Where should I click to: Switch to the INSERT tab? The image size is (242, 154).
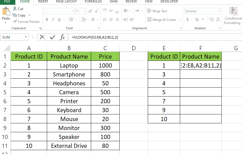pos(43,2)
